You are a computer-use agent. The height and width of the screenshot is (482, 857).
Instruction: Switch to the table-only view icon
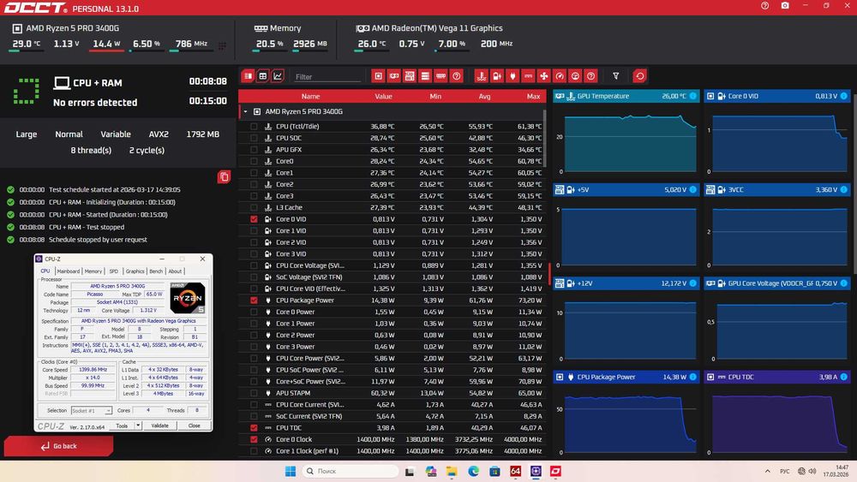[263, 76]
